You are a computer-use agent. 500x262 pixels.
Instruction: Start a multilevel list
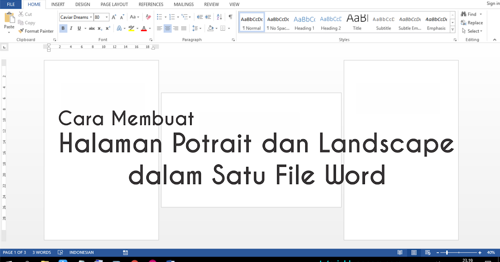pos(185,17)
